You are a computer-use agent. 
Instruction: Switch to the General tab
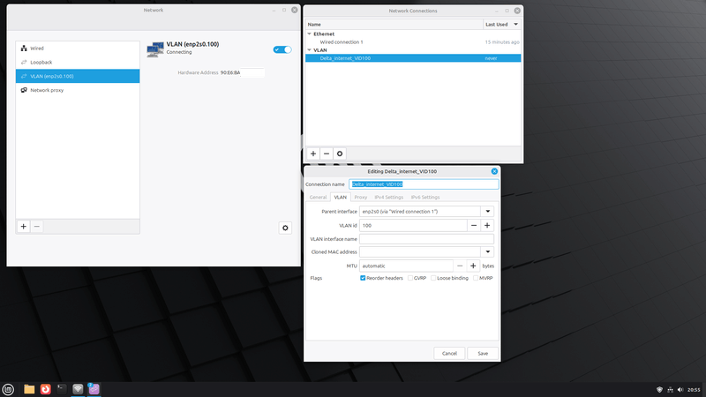pyautogui.click(x=318, y=197)
